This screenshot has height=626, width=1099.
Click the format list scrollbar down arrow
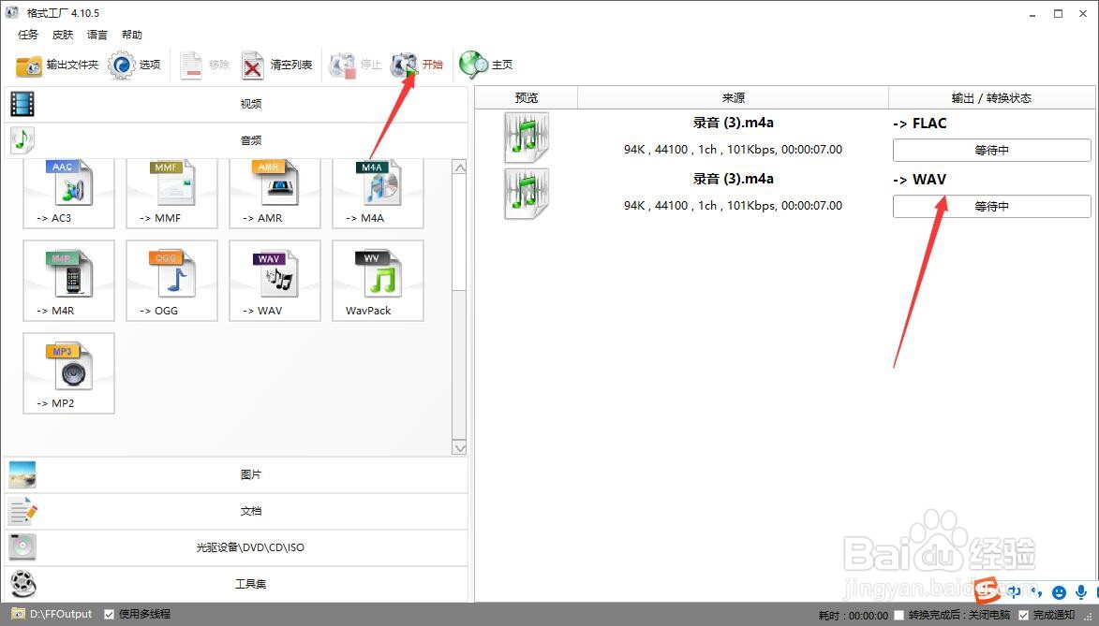click(x=460, y=447)
